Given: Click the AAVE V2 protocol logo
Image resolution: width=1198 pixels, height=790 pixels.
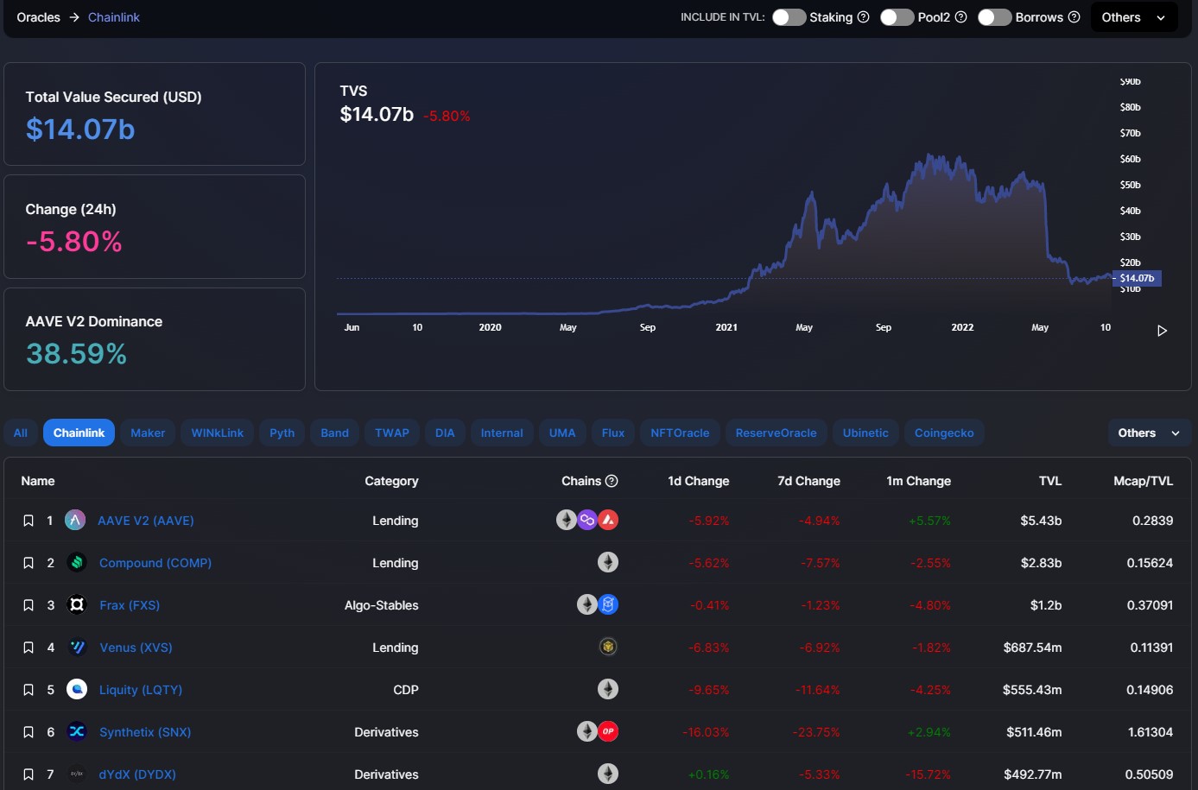Looking at the screenshot, I should click(76, 520).
